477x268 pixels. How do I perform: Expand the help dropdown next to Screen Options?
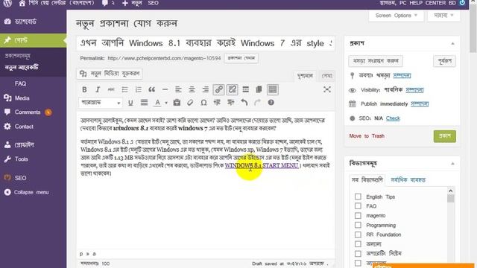[443, 16]
